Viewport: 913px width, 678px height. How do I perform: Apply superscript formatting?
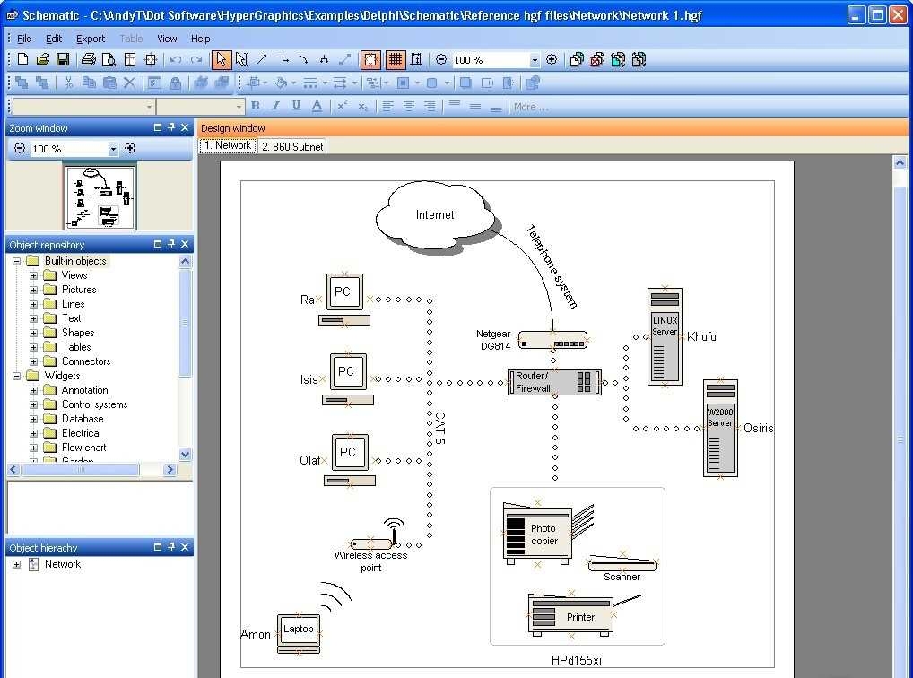click(342, 106)
